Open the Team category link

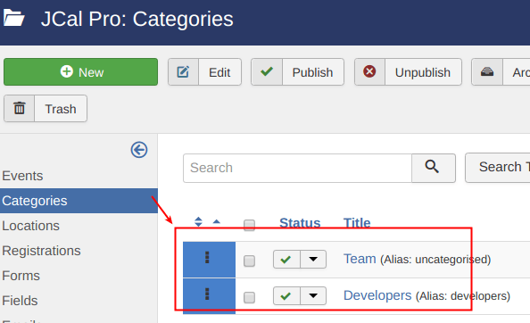360,259
